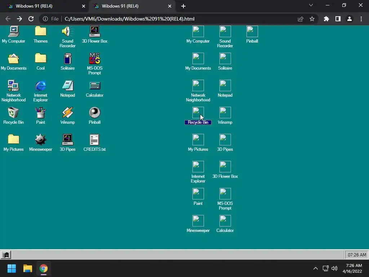This screenshot has width=369, height=277.
Task: Click the address bar URL field
Action: tap(179, 19)
